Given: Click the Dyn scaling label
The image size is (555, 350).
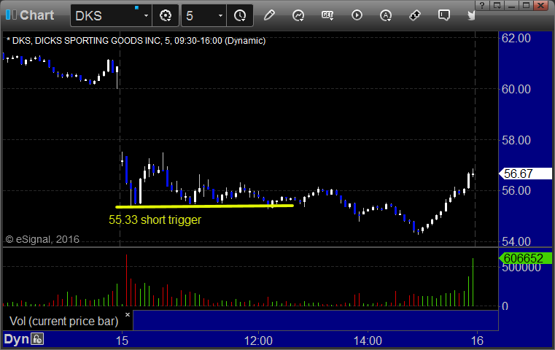Looking at the screenshot, I should (x=16, y=339).
